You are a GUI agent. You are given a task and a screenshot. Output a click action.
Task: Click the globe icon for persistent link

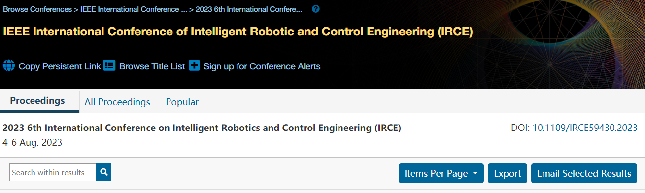pyautogui.click(x=9, y=65)
